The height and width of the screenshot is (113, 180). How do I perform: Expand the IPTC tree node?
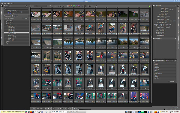coord(5,24)
